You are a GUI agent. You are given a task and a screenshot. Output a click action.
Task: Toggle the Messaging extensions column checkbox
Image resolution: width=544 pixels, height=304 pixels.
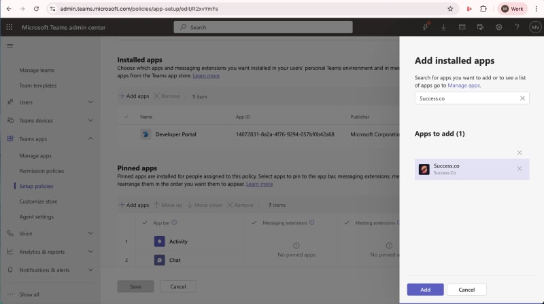254,223
